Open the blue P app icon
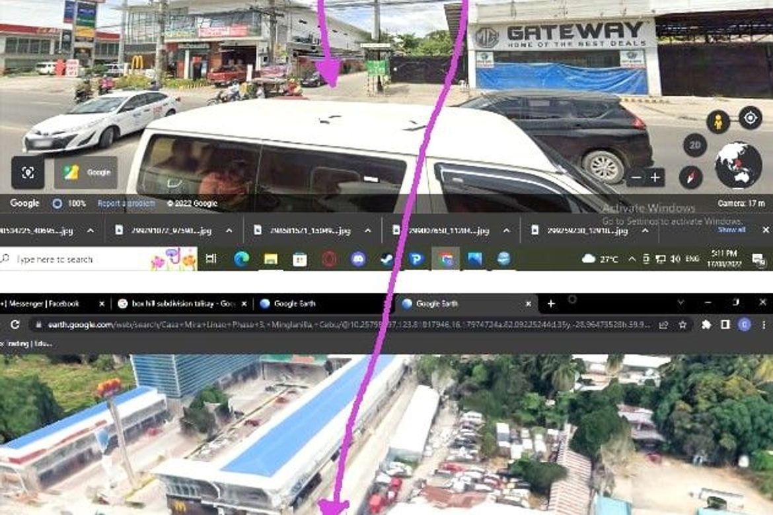The height and width of the screenshot is (515, 773). click(x=417, y=259)
